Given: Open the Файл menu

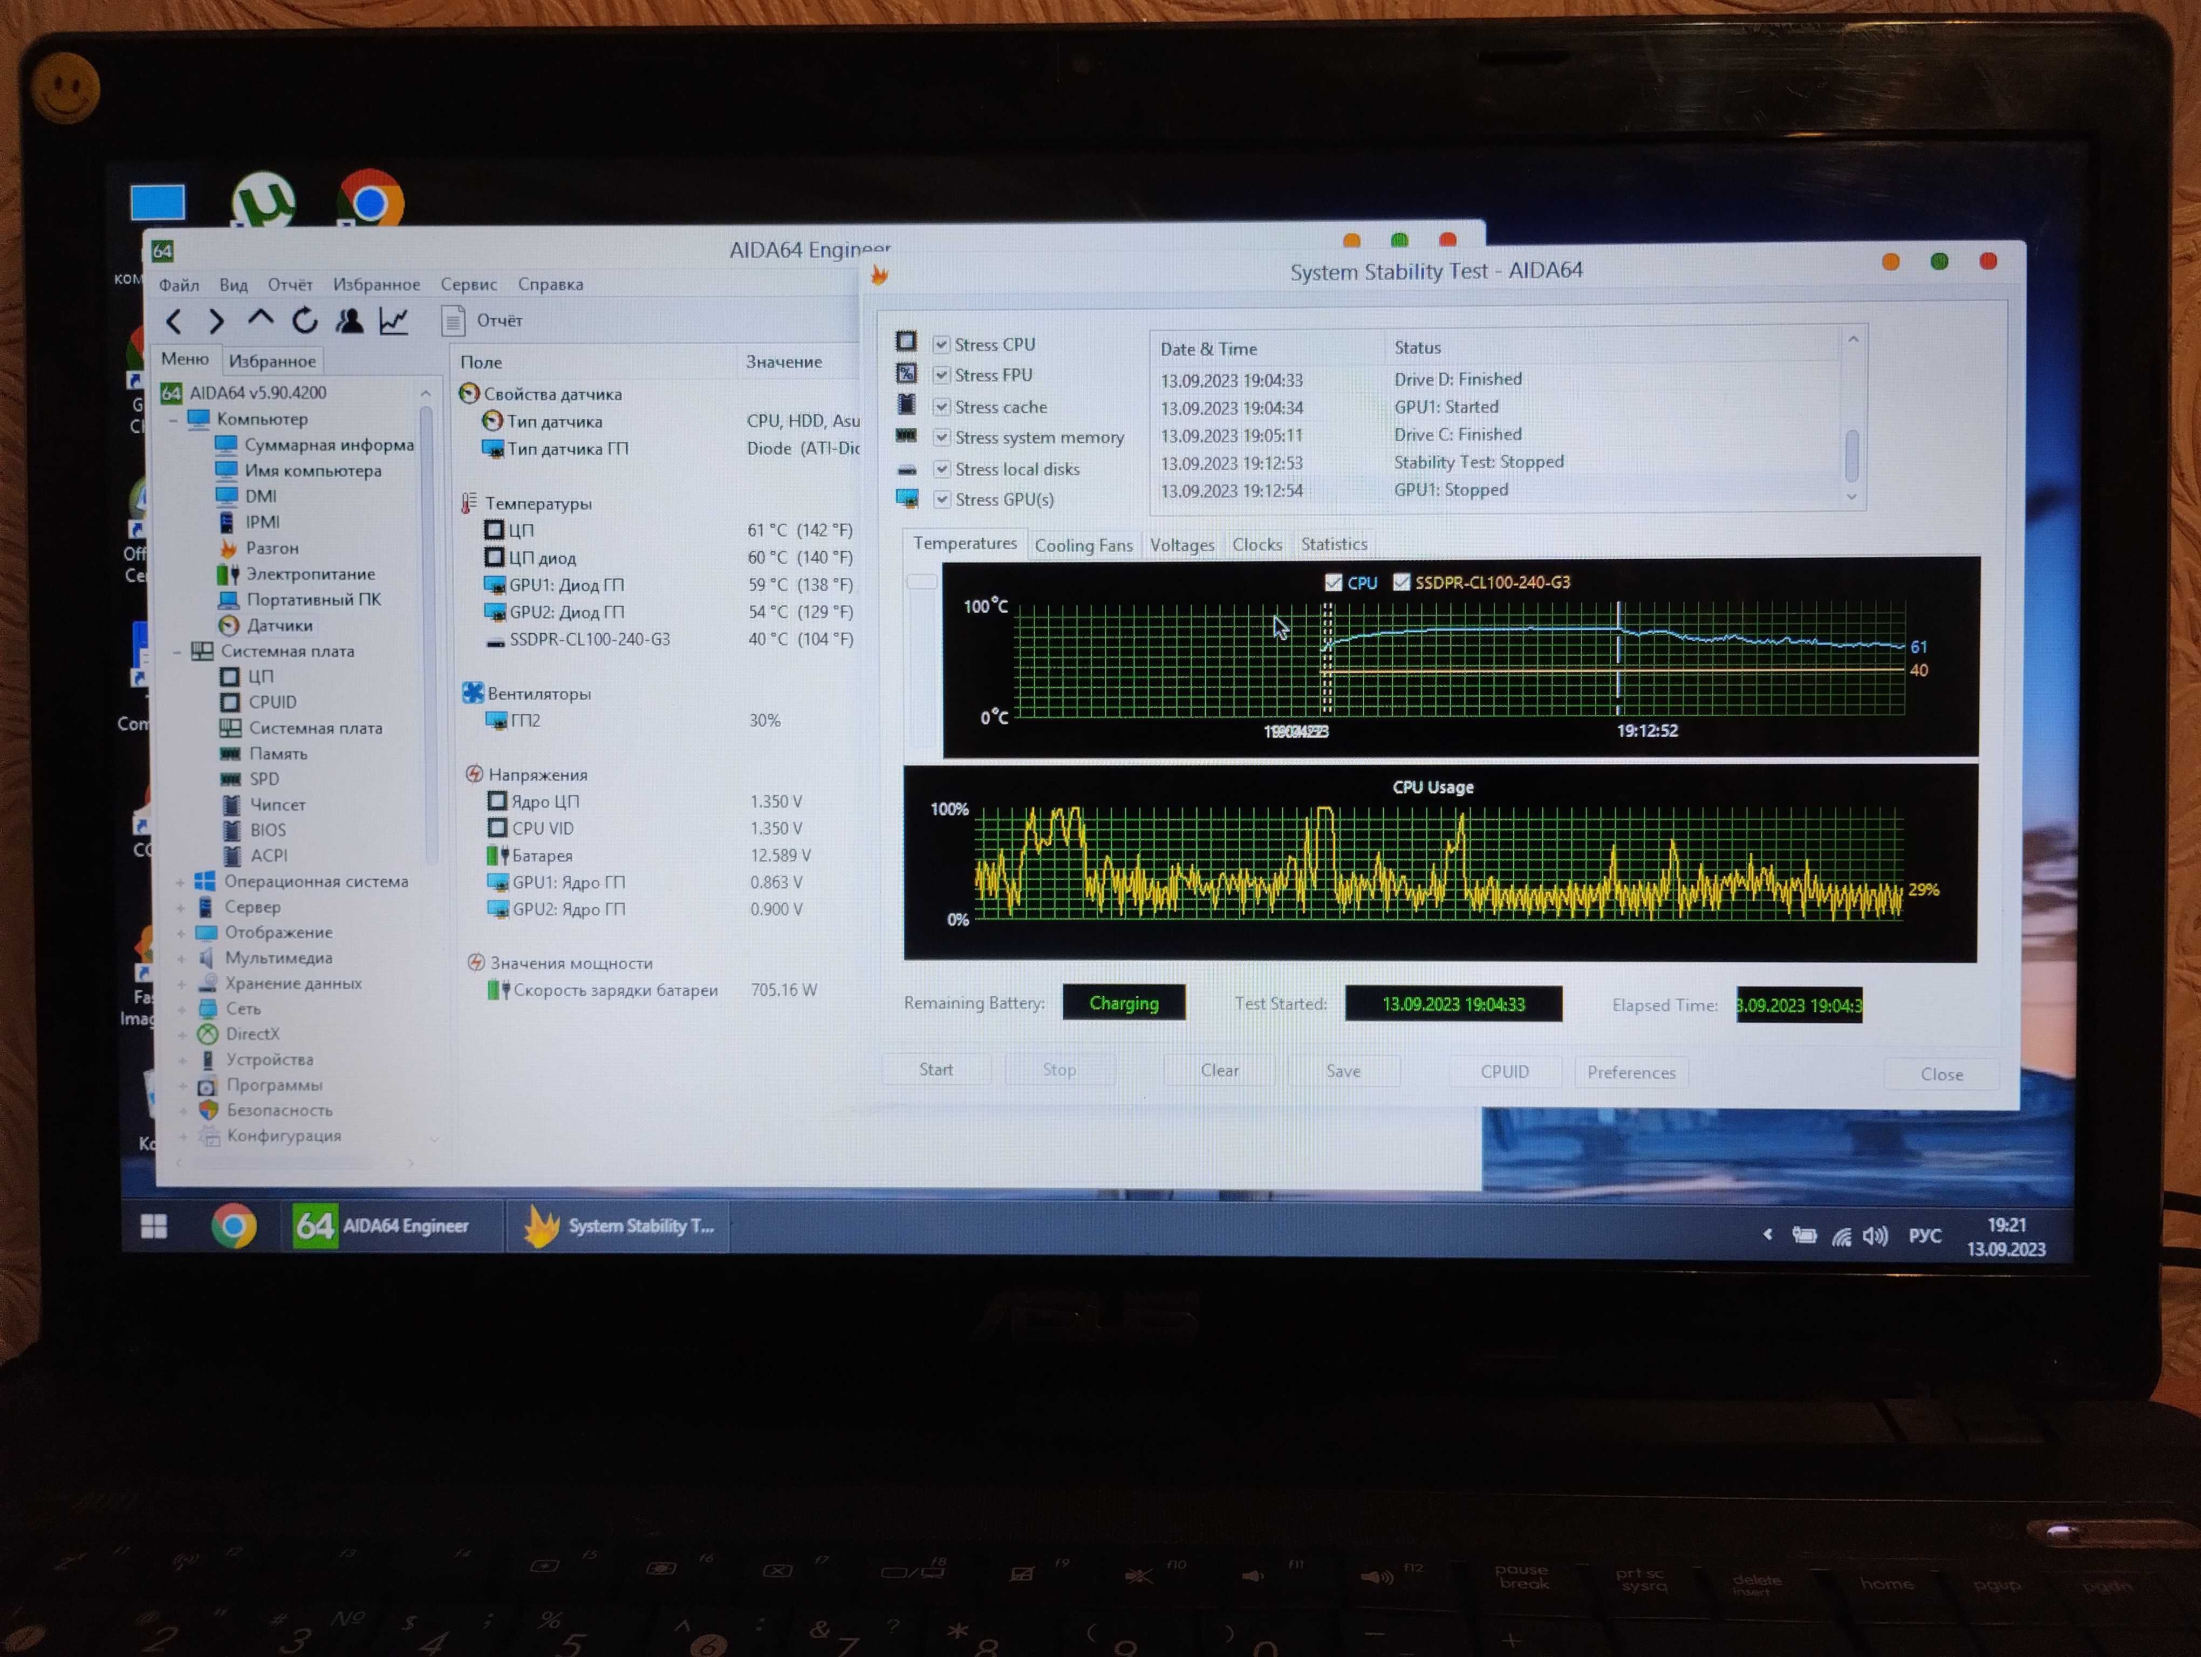Looking at the screenshot, I should point(179,285).
